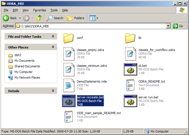Open the Forward history dropdown arrow

33,18
